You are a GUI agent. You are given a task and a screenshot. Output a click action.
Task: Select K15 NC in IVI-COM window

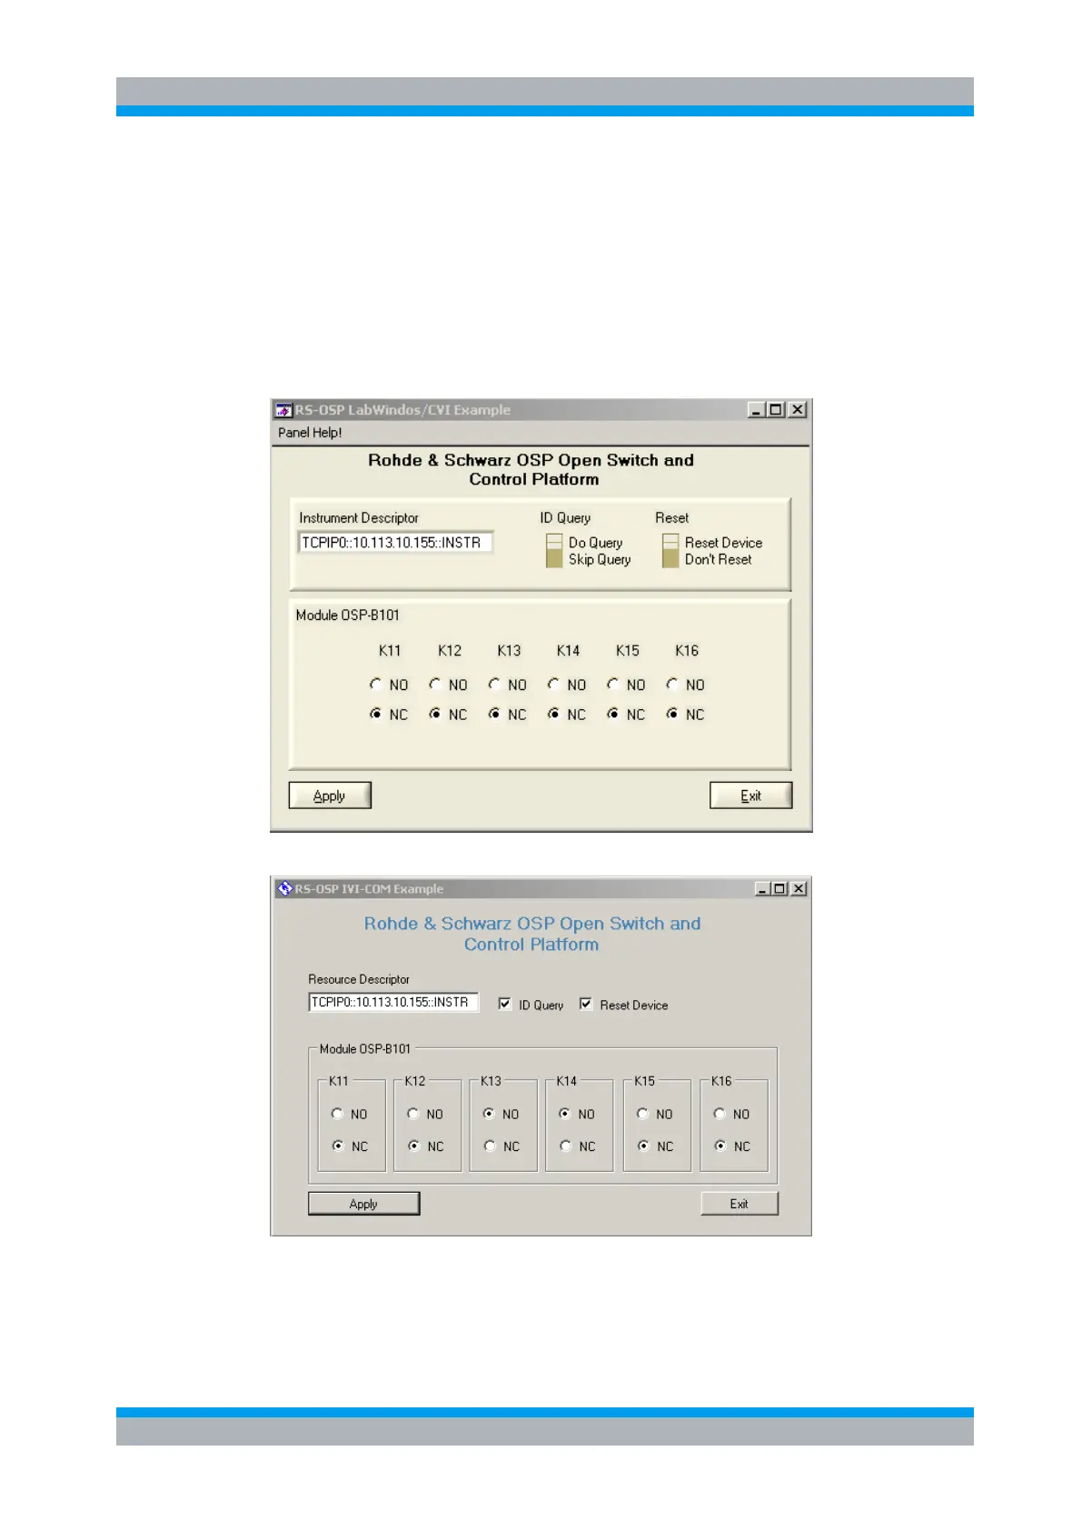coord(643,1146)
